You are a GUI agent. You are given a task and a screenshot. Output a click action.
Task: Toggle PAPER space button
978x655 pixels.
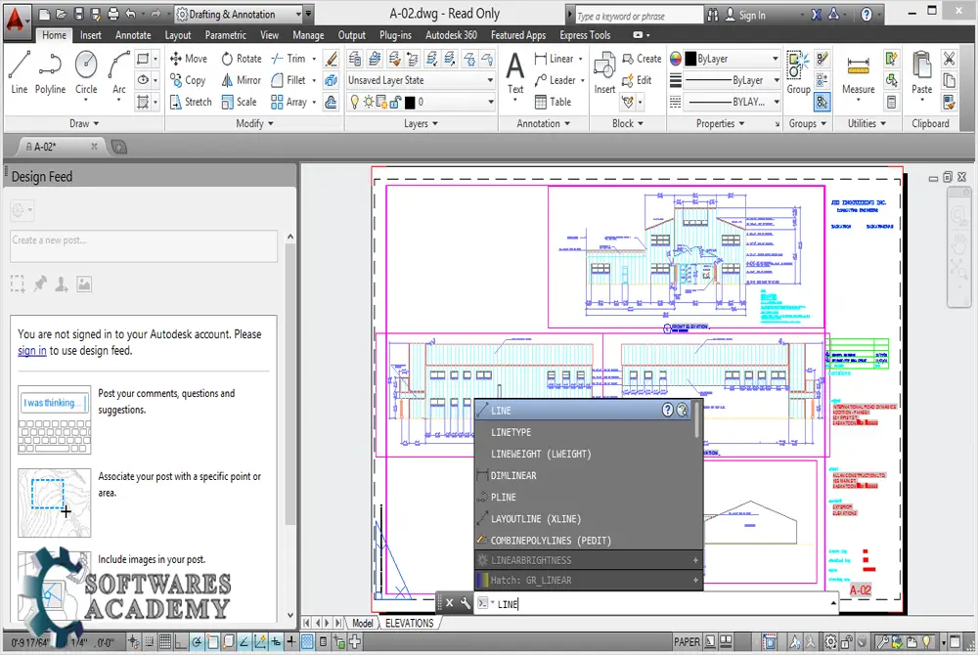[x=687, y=641]
